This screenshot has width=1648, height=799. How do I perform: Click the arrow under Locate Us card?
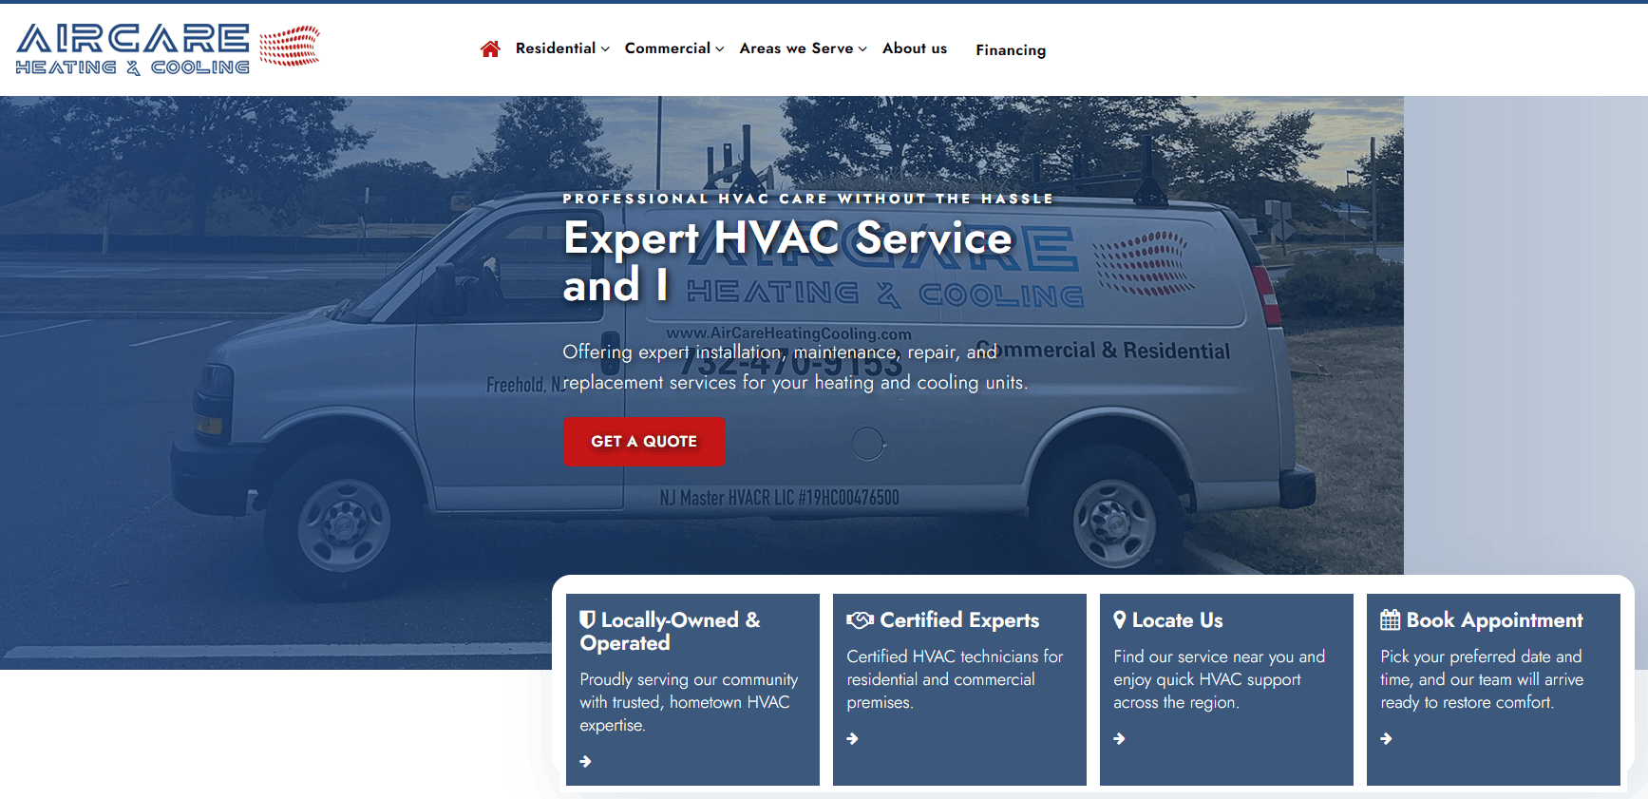point(1120,739)
